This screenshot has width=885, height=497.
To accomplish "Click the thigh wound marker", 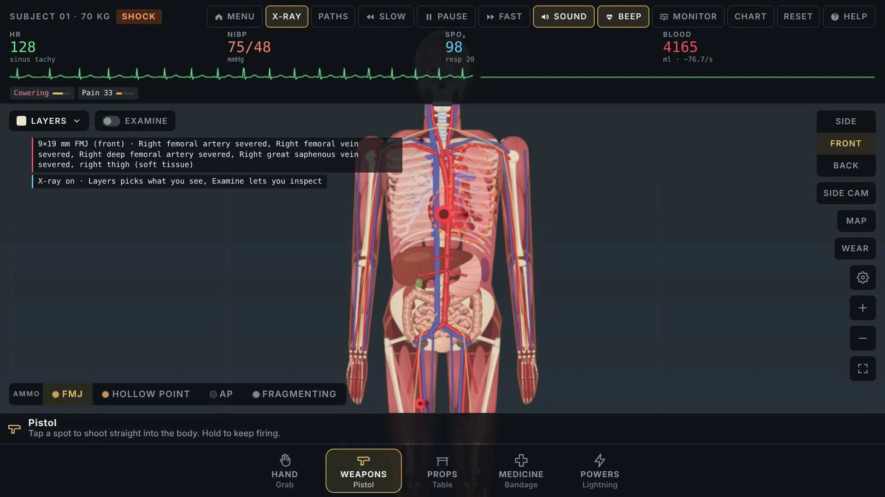I will [420, 404].
